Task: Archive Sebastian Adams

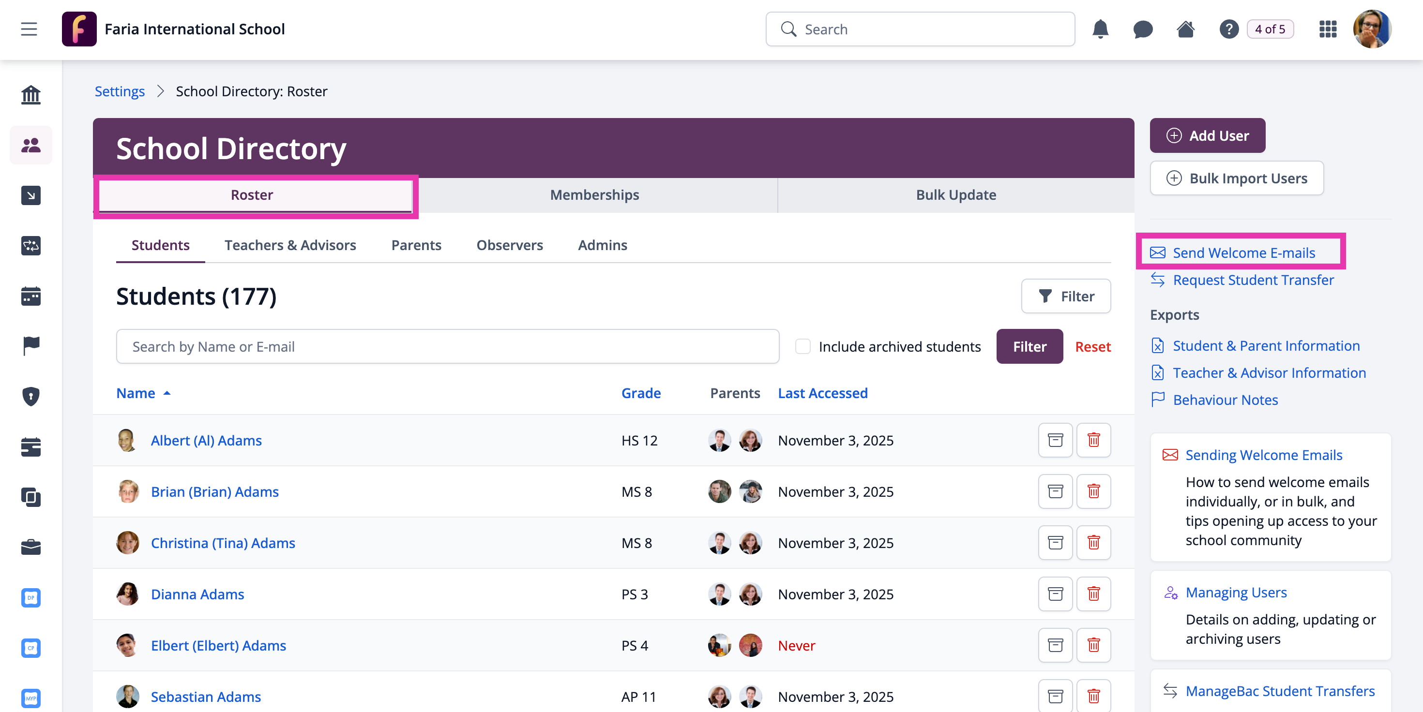Action: (1055, 696)
